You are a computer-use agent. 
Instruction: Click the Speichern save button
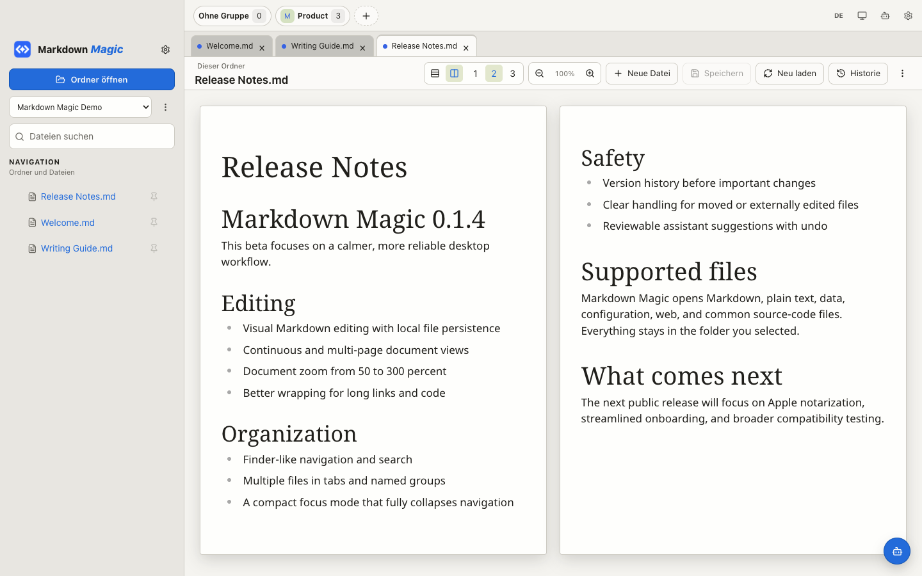[716, 74]
